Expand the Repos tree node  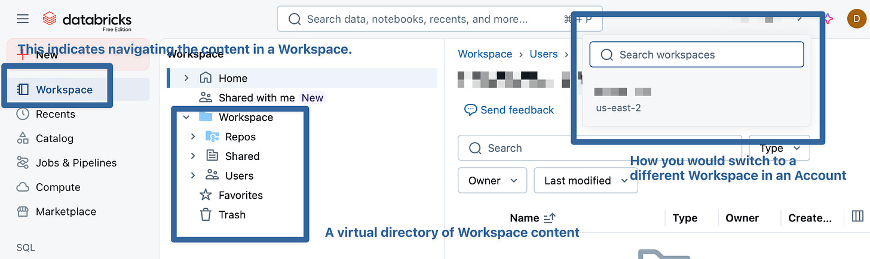193,137
